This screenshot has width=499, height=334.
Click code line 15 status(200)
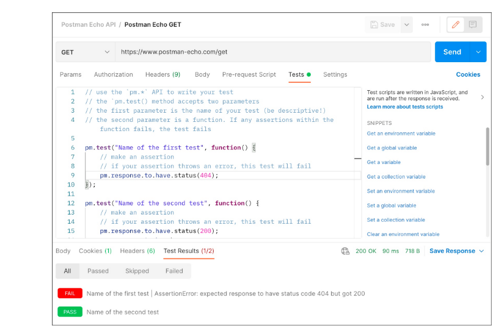point(159,231)
